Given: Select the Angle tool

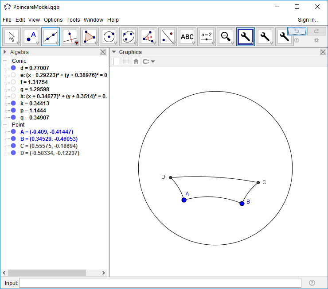Looking at the screenshot, I should tap(148, 37).
